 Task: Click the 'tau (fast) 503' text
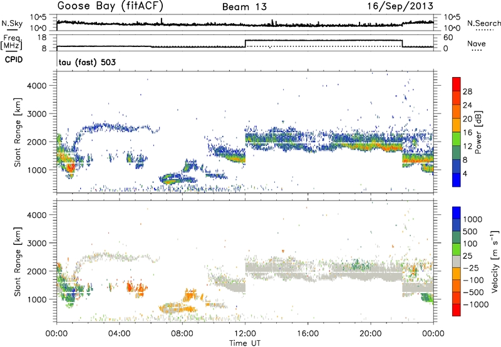tap(87, 62)
